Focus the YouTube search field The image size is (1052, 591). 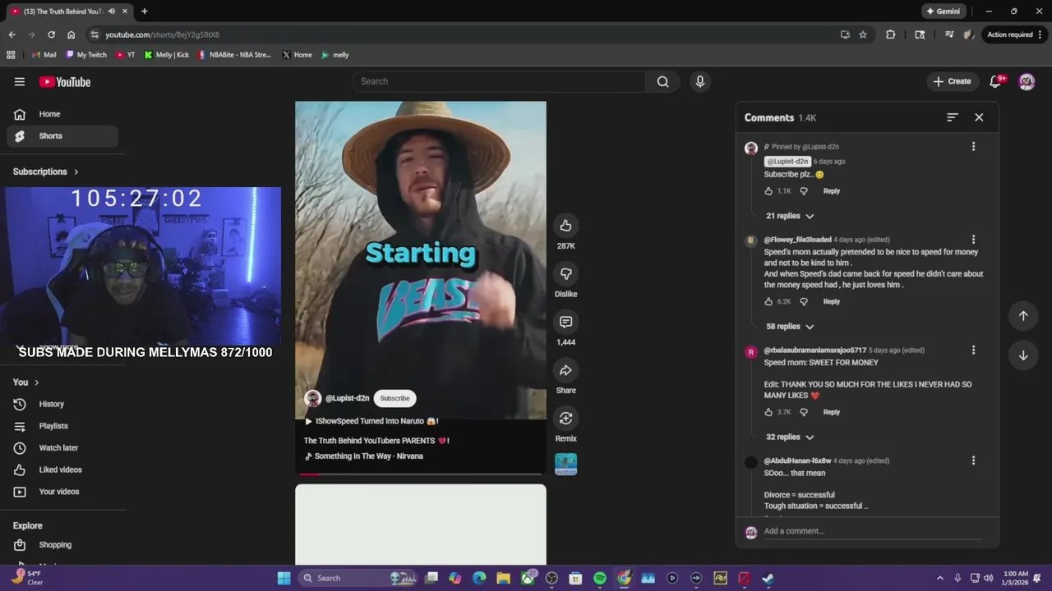click(x=498, y=81)
